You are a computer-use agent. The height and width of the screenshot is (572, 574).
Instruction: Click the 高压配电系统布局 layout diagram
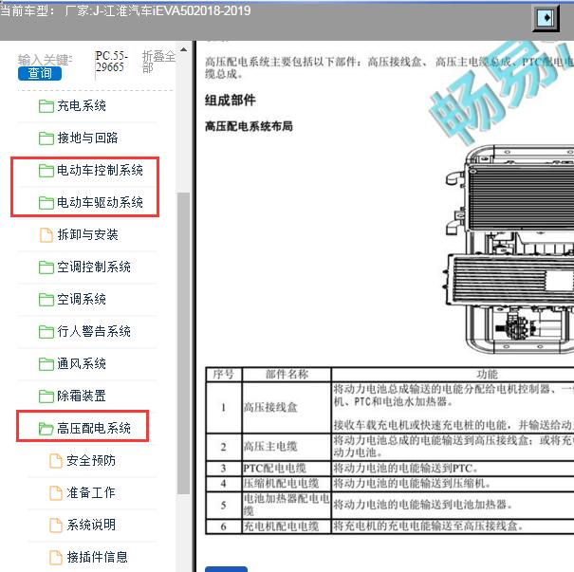pos(509,249)
